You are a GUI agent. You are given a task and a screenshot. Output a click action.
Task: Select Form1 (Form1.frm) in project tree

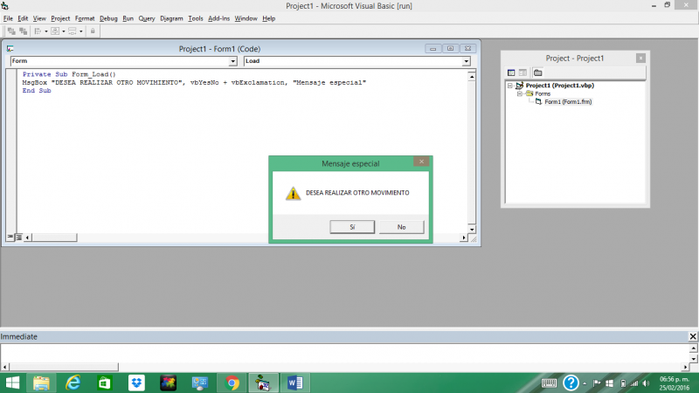(568, 102)
